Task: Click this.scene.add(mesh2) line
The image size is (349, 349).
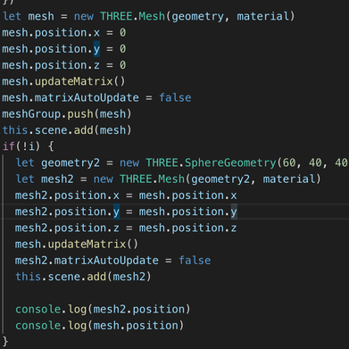Action: pyautogui.click(x=83, y=277)
